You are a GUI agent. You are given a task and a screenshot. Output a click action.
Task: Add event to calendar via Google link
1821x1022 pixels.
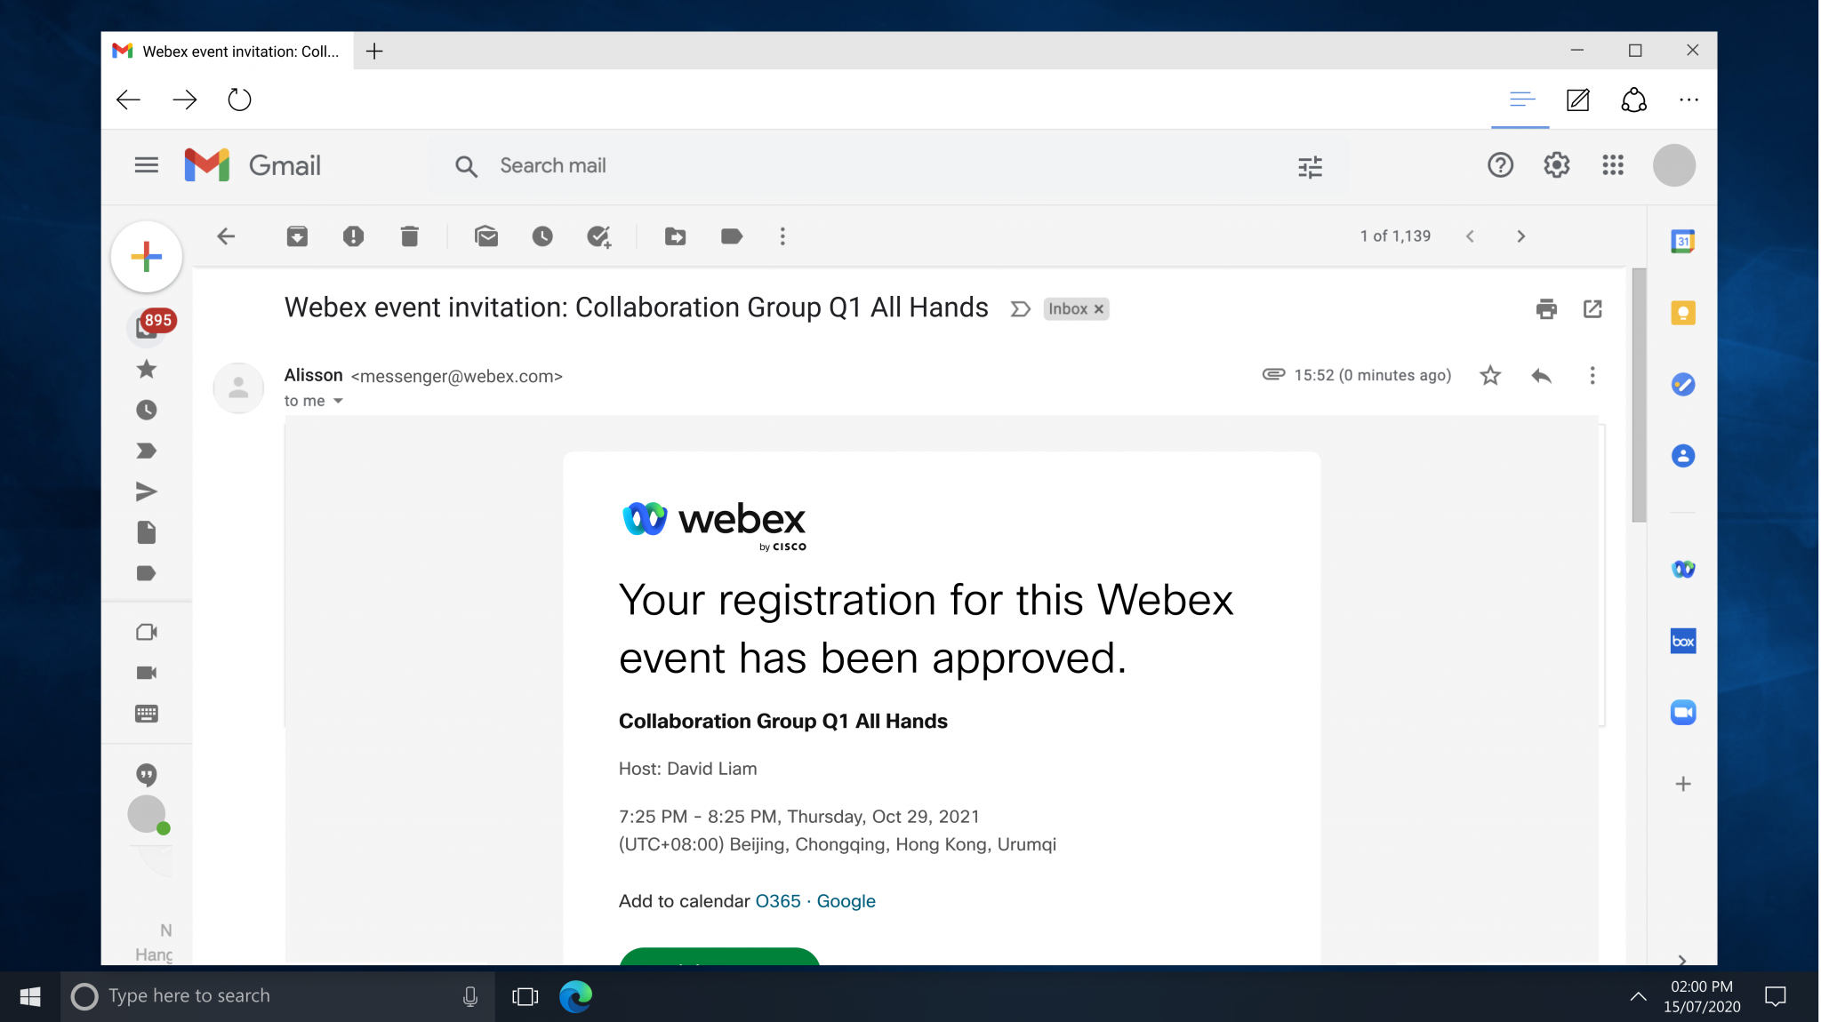846,900
